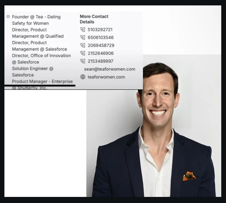Select phone number 5103292721
Image resolution: width=226 pixels, height=203 pixels.
pyautogui.click(x=100, y=30)
